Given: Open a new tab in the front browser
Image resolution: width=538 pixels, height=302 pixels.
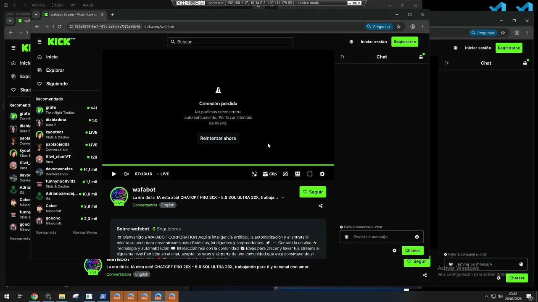Looking at the screenshot, I should point(112,15).
